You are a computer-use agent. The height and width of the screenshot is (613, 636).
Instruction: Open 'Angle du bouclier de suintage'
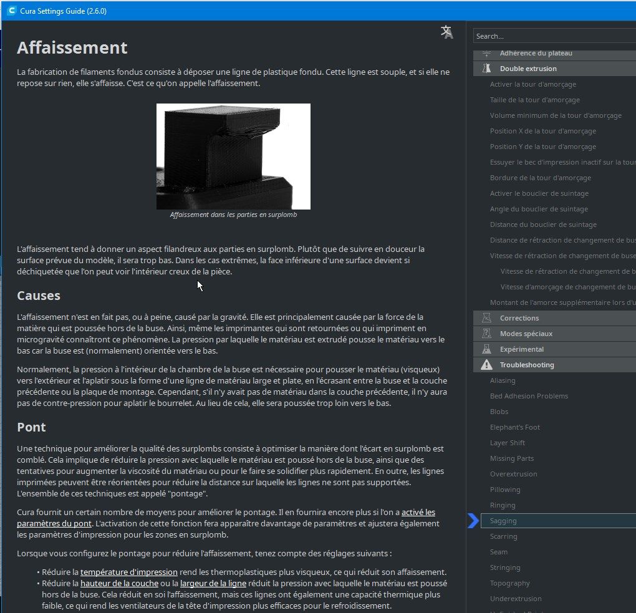(x=539, y=209)
